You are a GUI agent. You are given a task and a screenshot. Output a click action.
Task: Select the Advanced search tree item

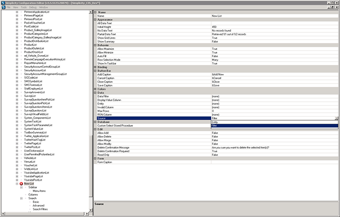pos(38,206)
